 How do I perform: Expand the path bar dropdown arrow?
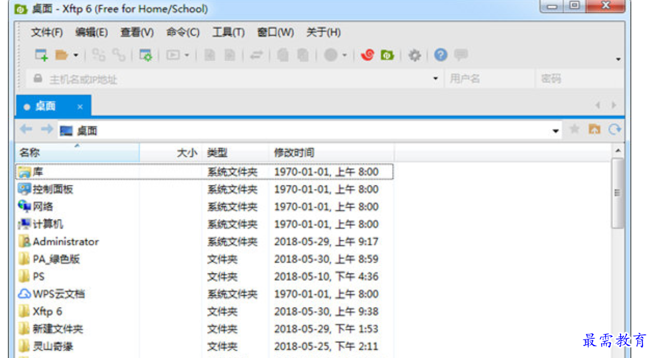click(556, 131)
